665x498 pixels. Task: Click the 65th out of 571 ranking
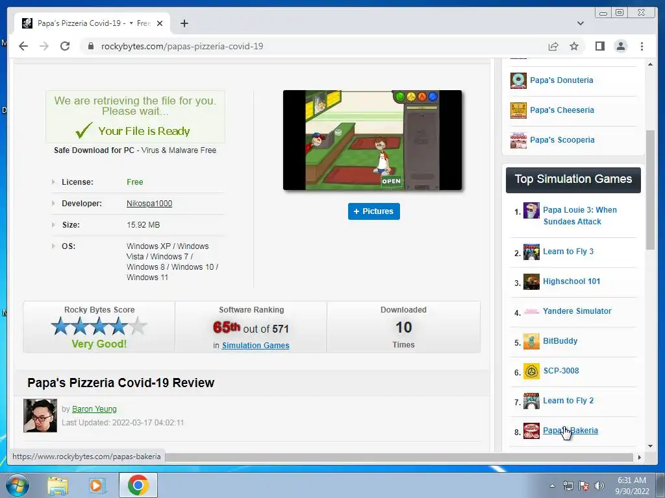point(251,327)
